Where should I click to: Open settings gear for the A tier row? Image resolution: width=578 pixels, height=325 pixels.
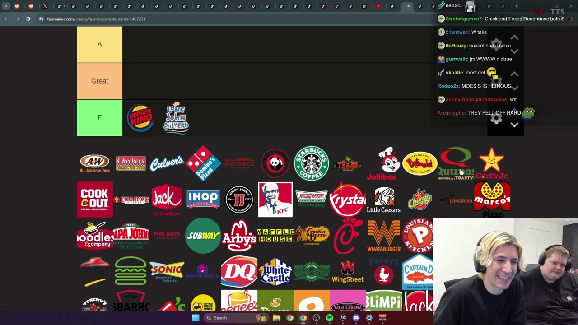[496, 44]
